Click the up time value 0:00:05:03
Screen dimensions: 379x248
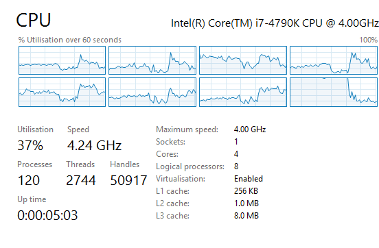pos(47,215)
